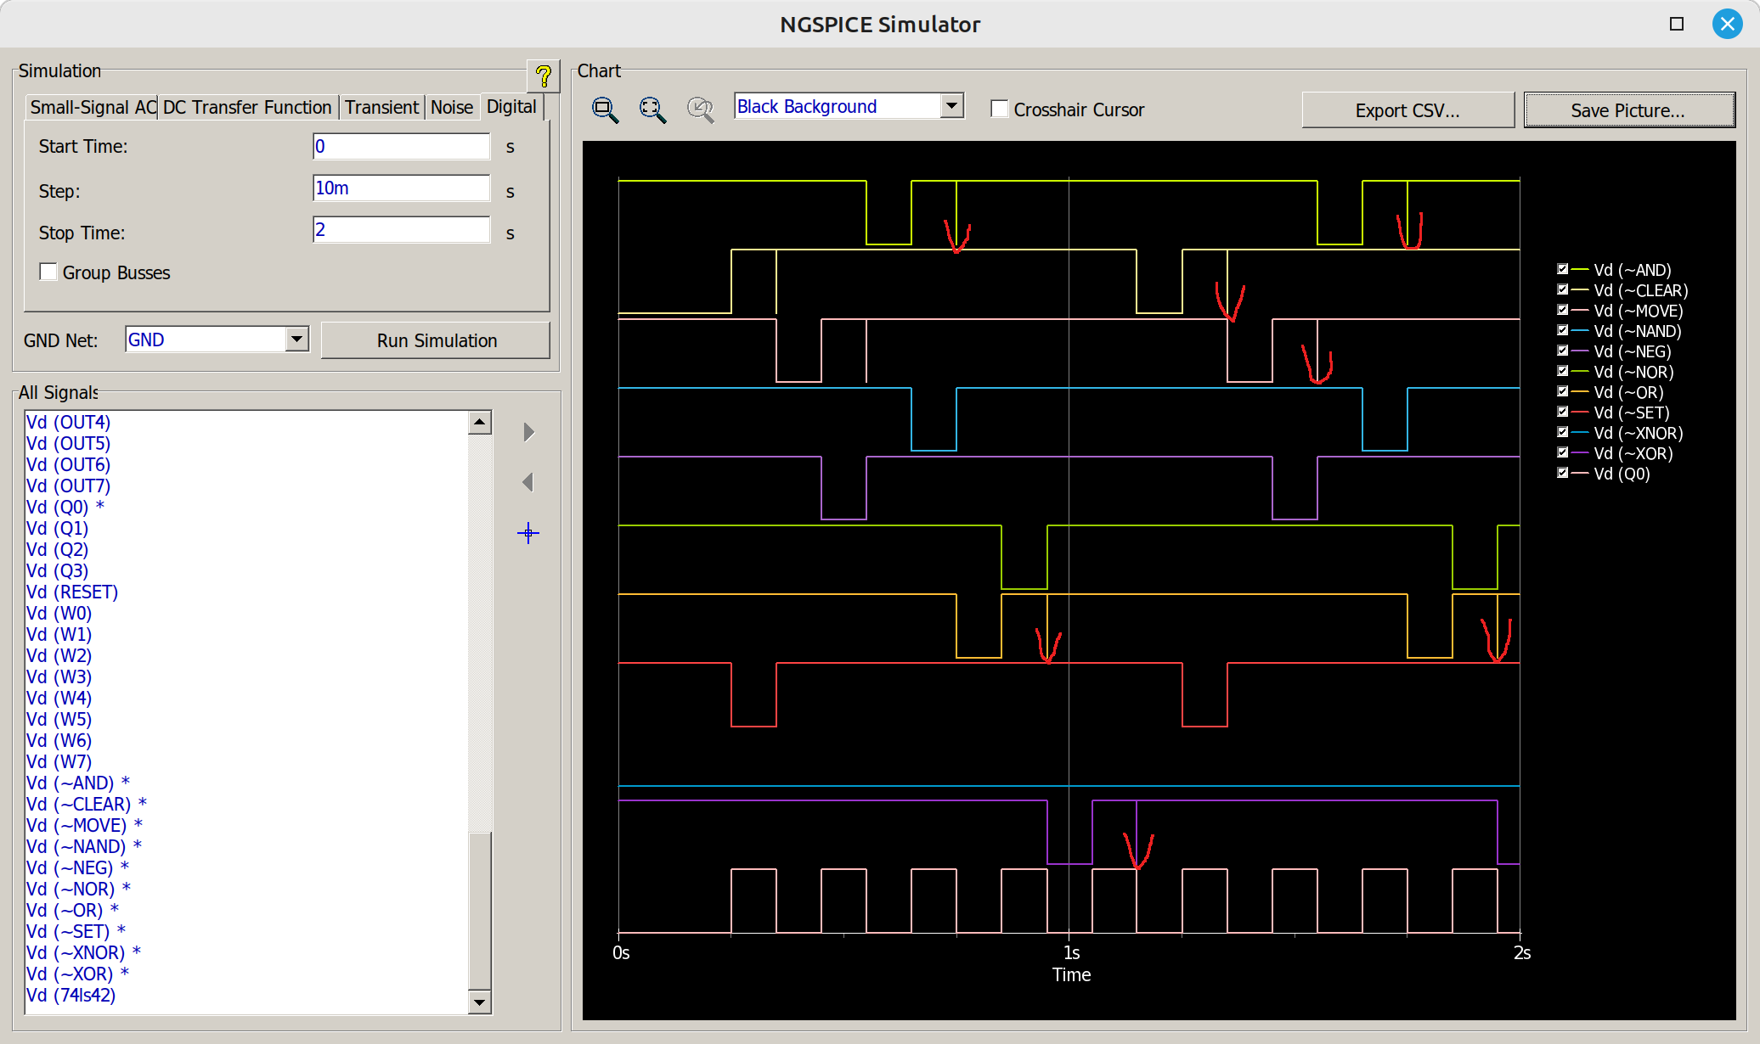This screenshot has width=1760, height=1044.
Task: Switch to DC Transfer Function tab
Action: tap(246, 107)
